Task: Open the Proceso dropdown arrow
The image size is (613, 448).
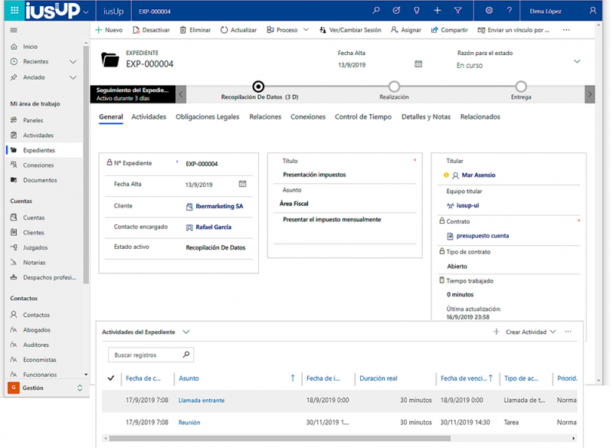Action: pos(306,30)
